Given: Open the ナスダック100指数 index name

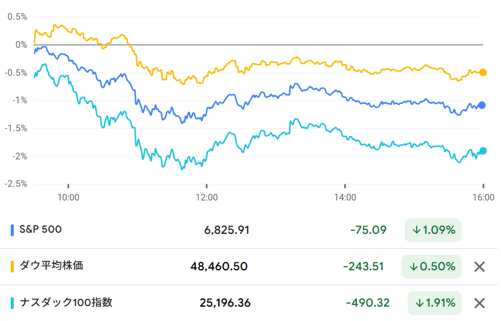Looking at the screenshot, I should tap(66, 303).
